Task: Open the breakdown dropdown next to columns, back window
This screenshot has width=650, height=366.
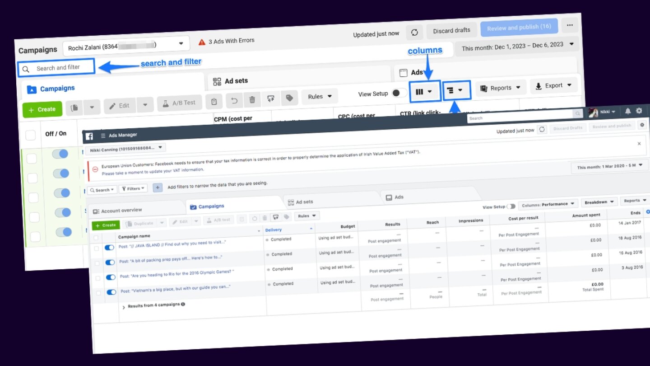Action: pyautogui.click(x=456, y=90)
